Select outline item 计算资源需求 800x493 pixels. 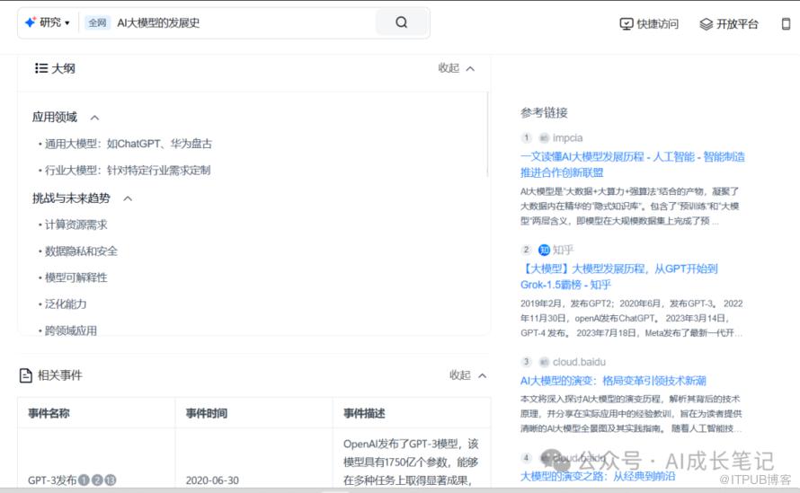pyautogui.click(x=76, y=224)
